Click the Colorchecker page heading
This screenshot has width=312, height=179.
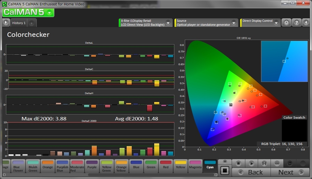tap(28, 35)
